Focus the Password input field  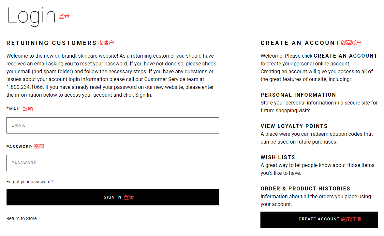pos(112,163)
